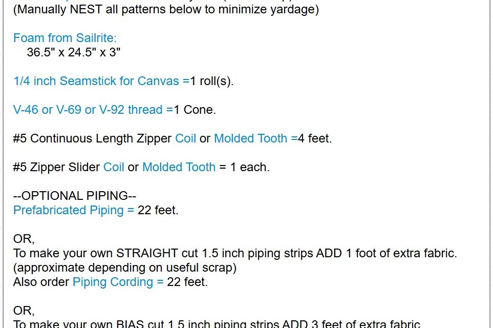Click the OPTIONAL PIPING heading text
Viewport: 493px width, 328px height.
coord(75,196)
